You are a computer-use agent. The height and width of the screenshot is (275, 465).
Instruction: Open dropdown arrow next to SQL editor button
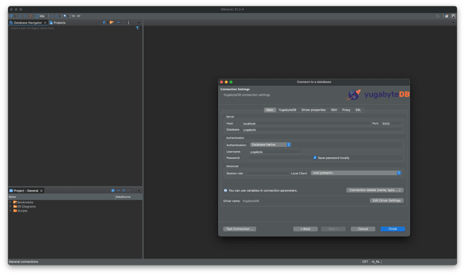tap(46, 16)
